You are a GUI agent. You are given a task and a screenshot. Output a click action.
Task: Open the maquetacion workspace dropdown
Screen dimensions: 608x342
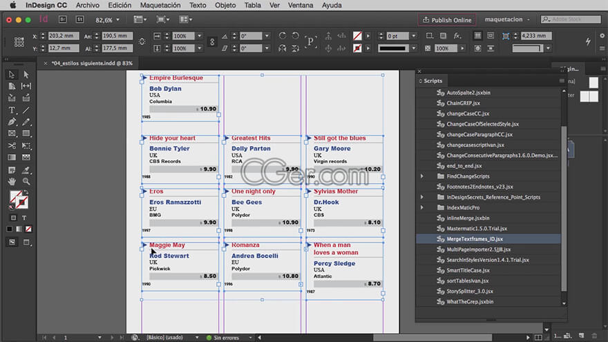(x=507, y=19)
